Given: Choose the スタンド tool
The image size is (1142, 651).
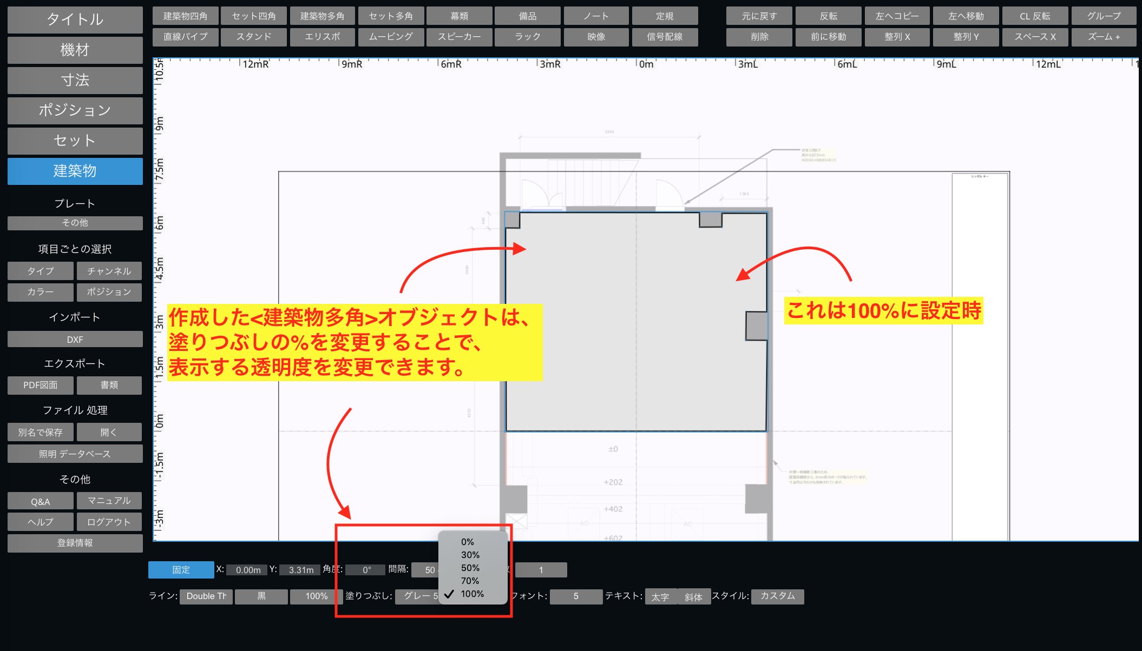Looking at the screenshot, I should [254, 37].
